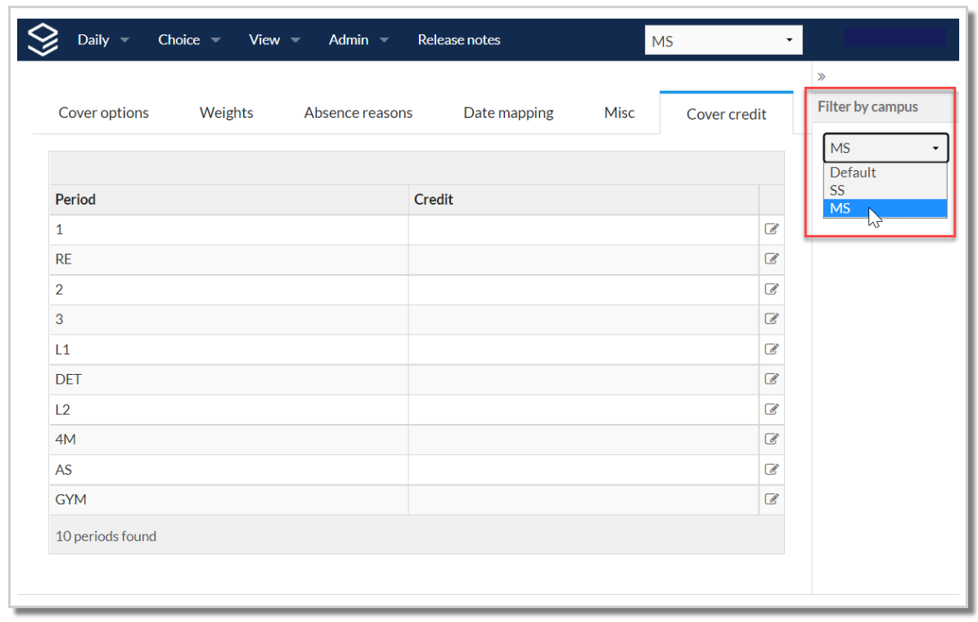Open the Filter by campus dropdown
978x622 pixels.
(886, 148)
